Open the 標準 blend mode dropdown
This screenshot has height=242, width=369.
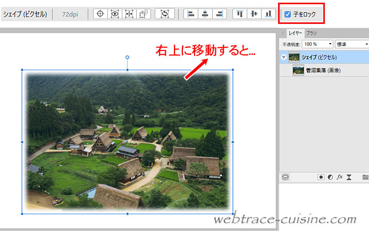366,44
